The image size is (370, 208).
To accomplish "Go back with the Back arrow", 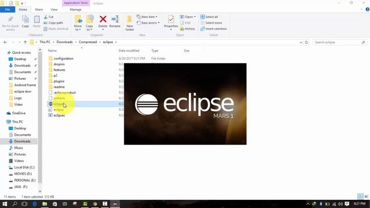I will 5,42.
